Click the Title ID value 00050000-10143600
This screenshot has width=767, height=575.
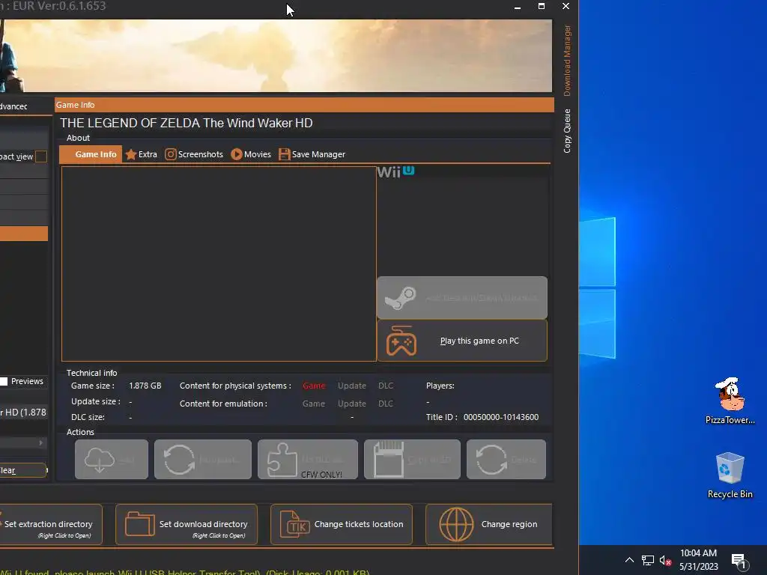tap(501, 417)
